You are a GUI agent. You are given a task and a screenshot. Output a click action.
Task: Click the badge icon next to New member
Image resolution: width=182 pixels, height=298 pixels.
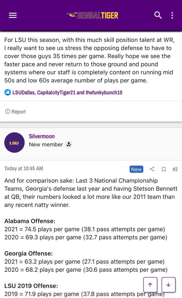(69, 144)
